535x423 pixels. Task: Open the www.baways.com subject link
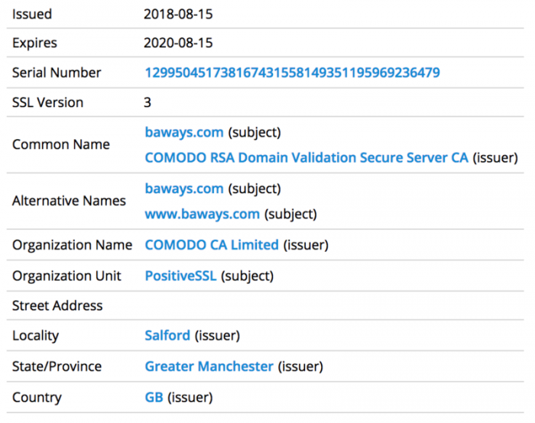click(202, 214)
